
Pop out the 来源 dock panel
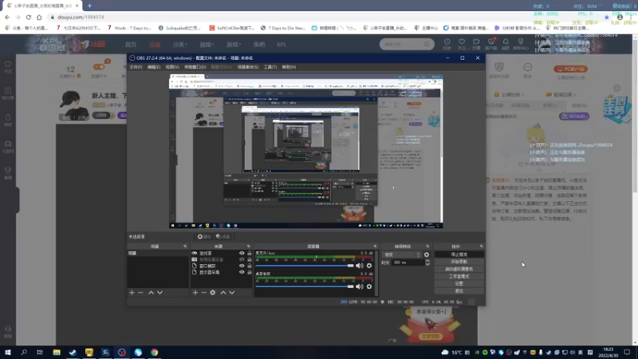coord(249,247)
